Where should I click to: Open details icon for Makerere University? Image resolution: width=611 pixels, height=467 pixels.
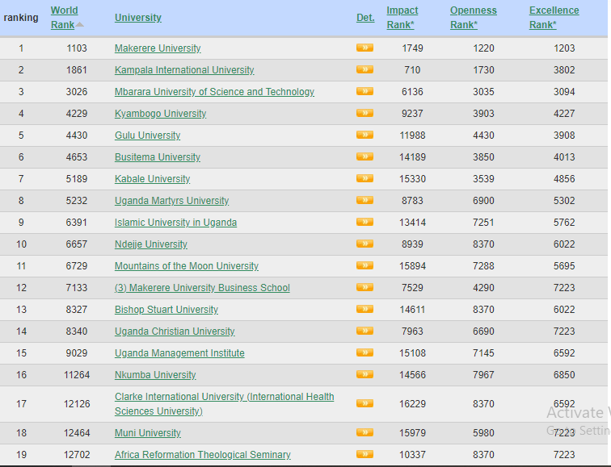(x=364, y=48)
